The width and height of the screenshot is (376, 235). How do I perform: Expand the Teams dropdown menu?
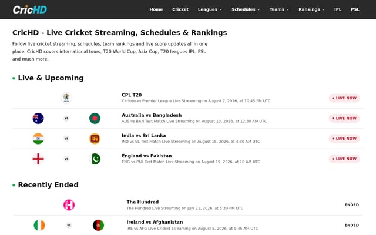pos(279,9)
